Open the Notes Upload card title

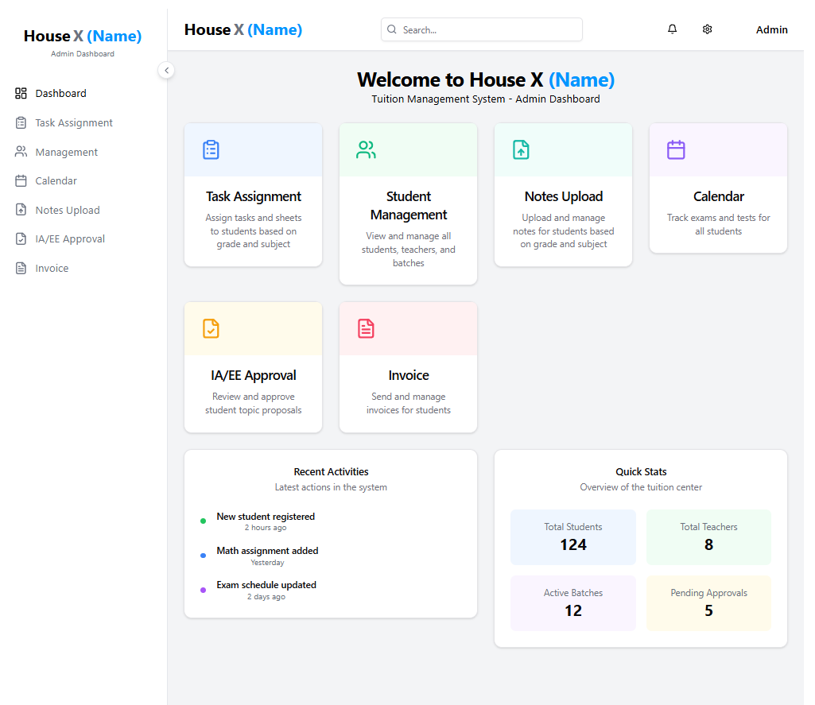coord(564,196)
